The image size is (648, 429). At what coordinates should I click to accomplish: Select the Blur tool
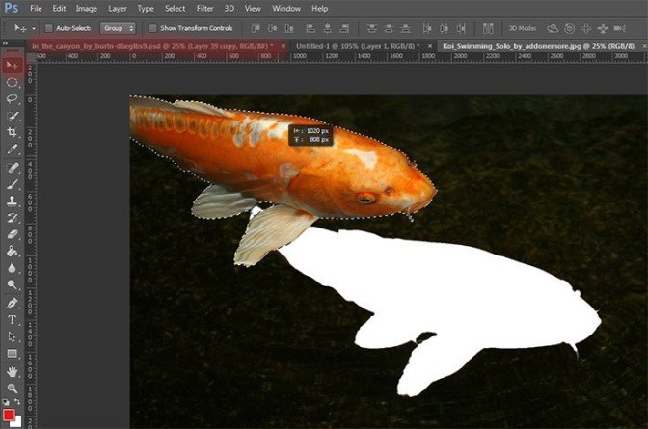tap(12, 268)
